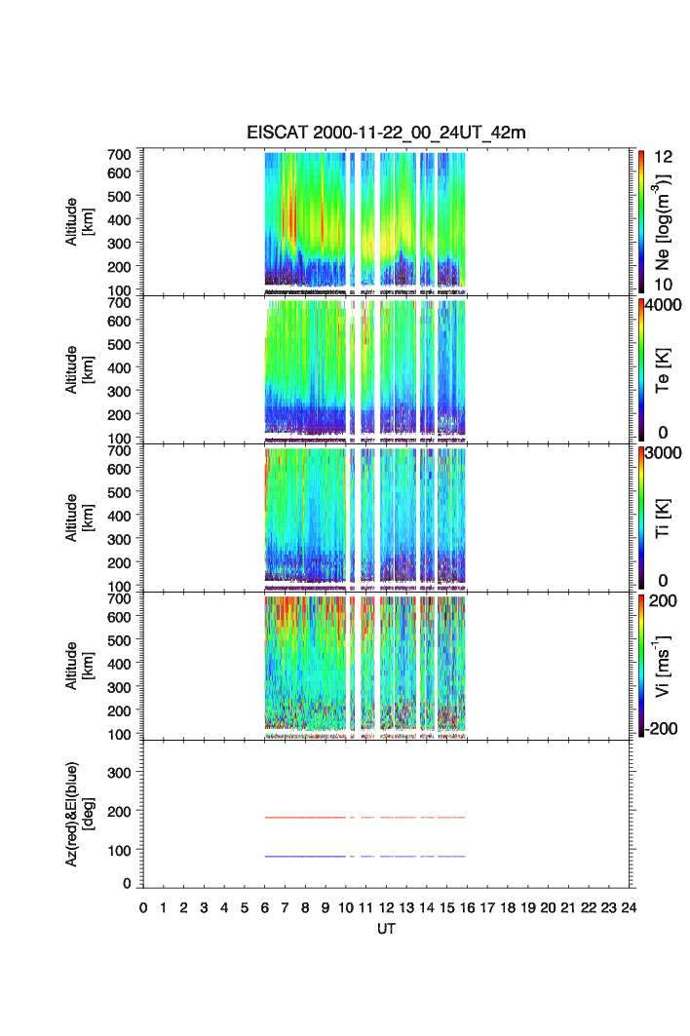The width and height of the screenshot is (690, 1036).
Task: Click the ion velocity data panel
Action: coord(364,665)
